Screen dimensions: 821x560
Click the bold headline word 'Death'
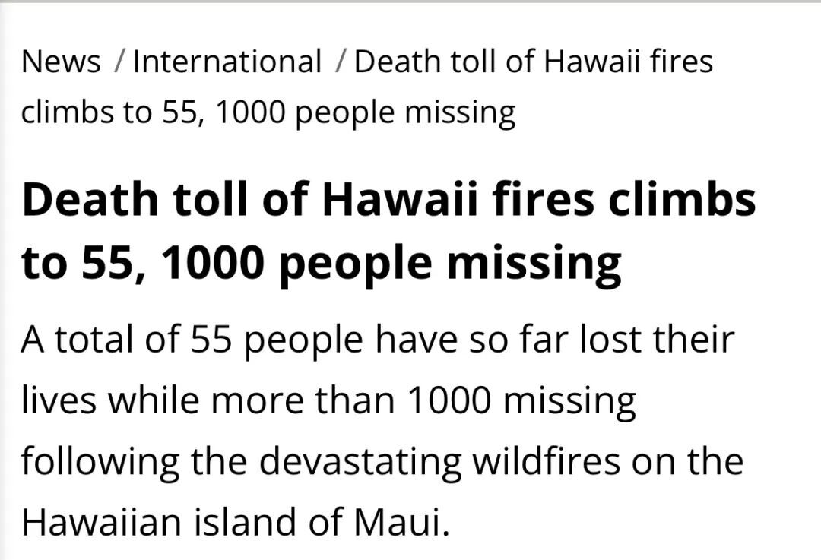coord(90,199)
